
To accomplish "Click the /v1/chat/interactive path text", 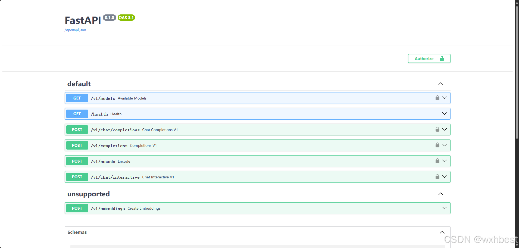I will click(115, 177).
